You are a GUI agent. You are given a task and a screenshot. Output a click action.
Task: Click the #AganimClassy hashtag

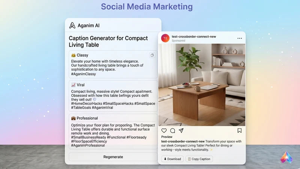pos(83,74)
